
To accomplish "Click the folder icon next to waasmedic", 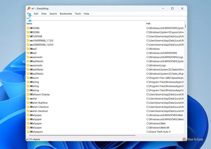I will pos(28,57).
